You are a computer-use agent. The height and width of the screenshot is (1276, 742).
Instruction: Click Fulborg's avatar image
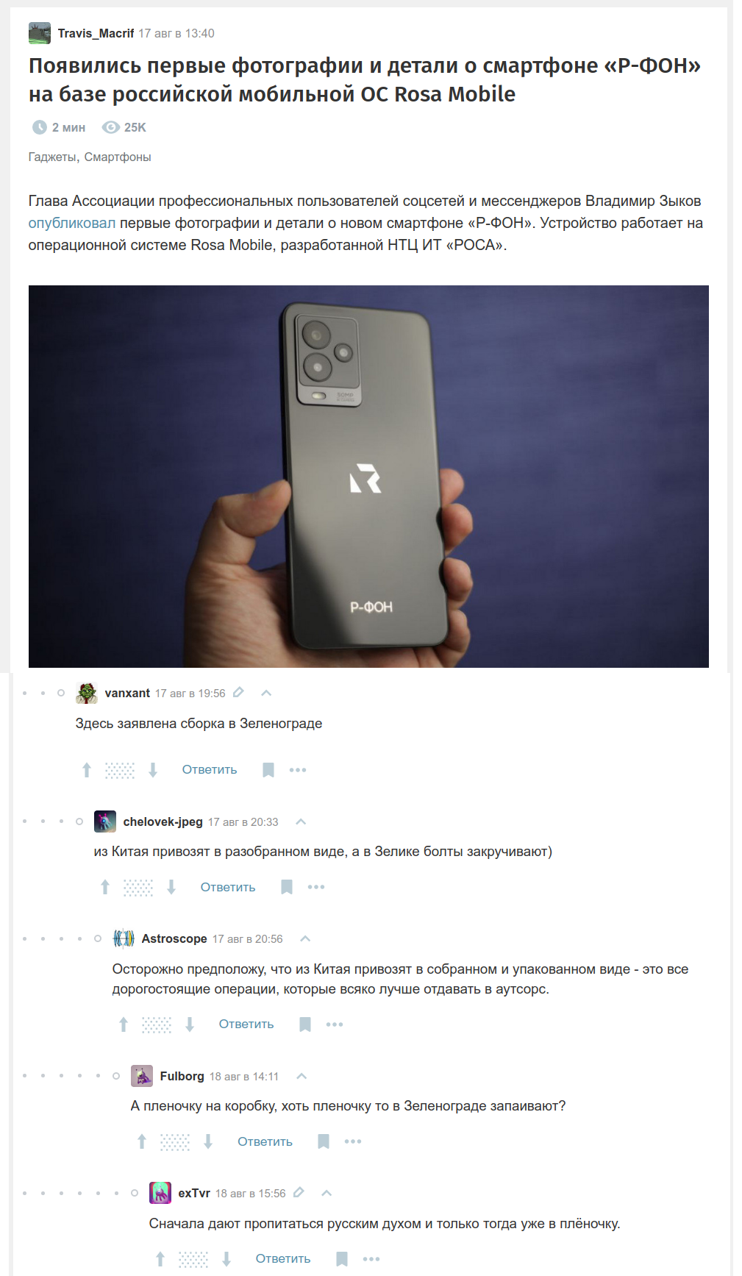point(142,1076)
